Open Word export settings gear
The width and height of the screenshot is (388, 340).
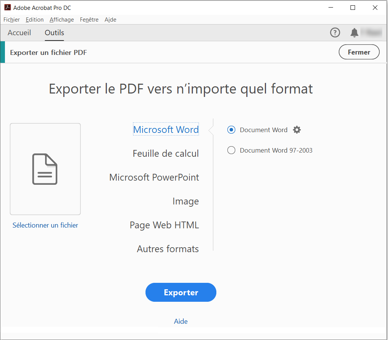[x=297, y=129]
